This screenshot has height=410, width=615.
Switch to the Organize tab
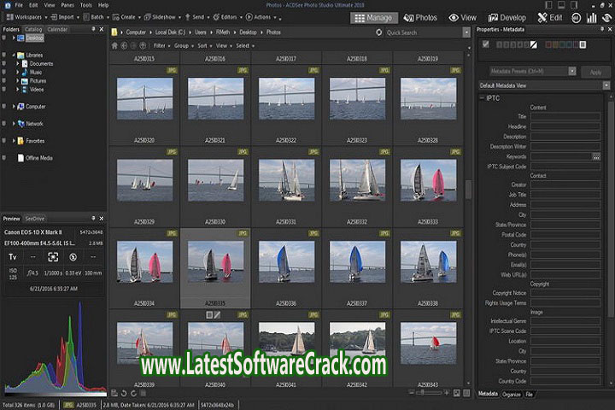(x=511, y=394)
